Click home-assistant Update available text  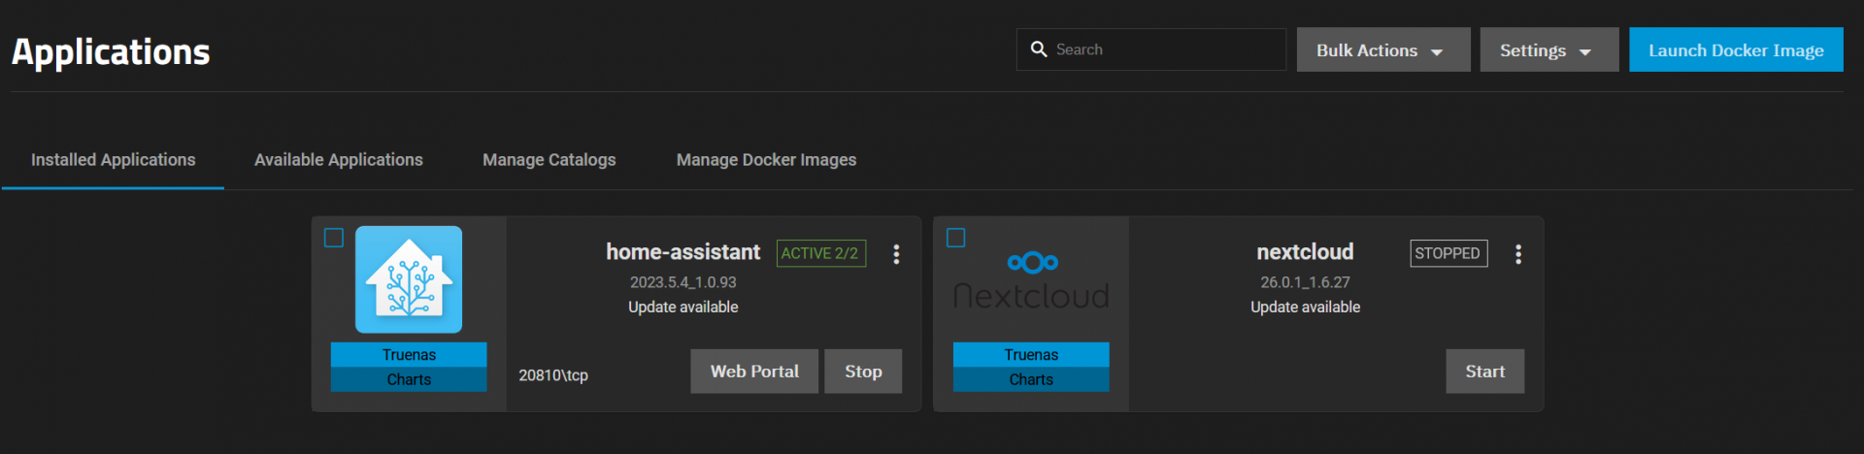pos(683,307)
